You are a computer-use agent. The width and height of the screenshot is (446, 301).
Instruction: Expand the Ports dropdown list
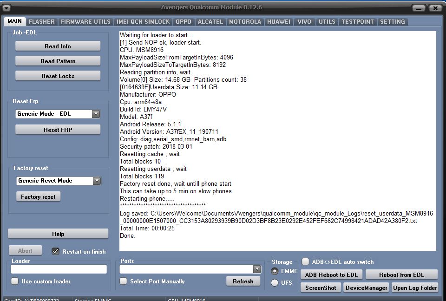coord(257,269)
